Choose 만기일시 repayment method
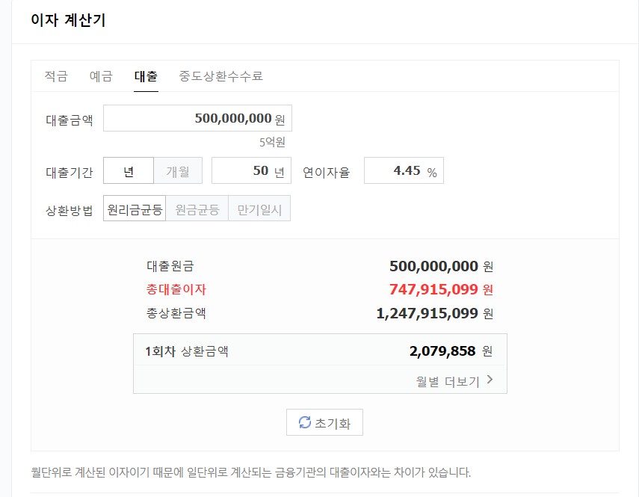Image resolution: width=639 pixels, height=497 pixels. pyautogui.click(x=259, y=209)
